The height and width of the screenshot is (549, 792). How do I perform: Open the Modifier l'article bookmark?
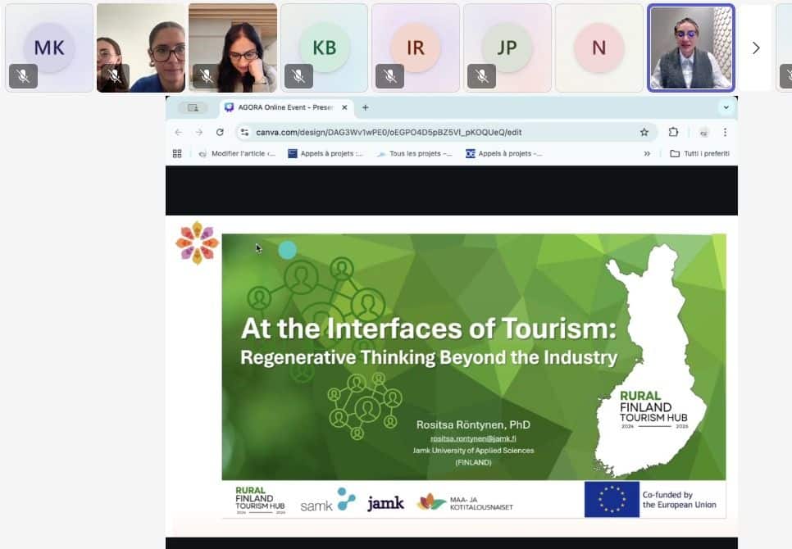(237, 153)
